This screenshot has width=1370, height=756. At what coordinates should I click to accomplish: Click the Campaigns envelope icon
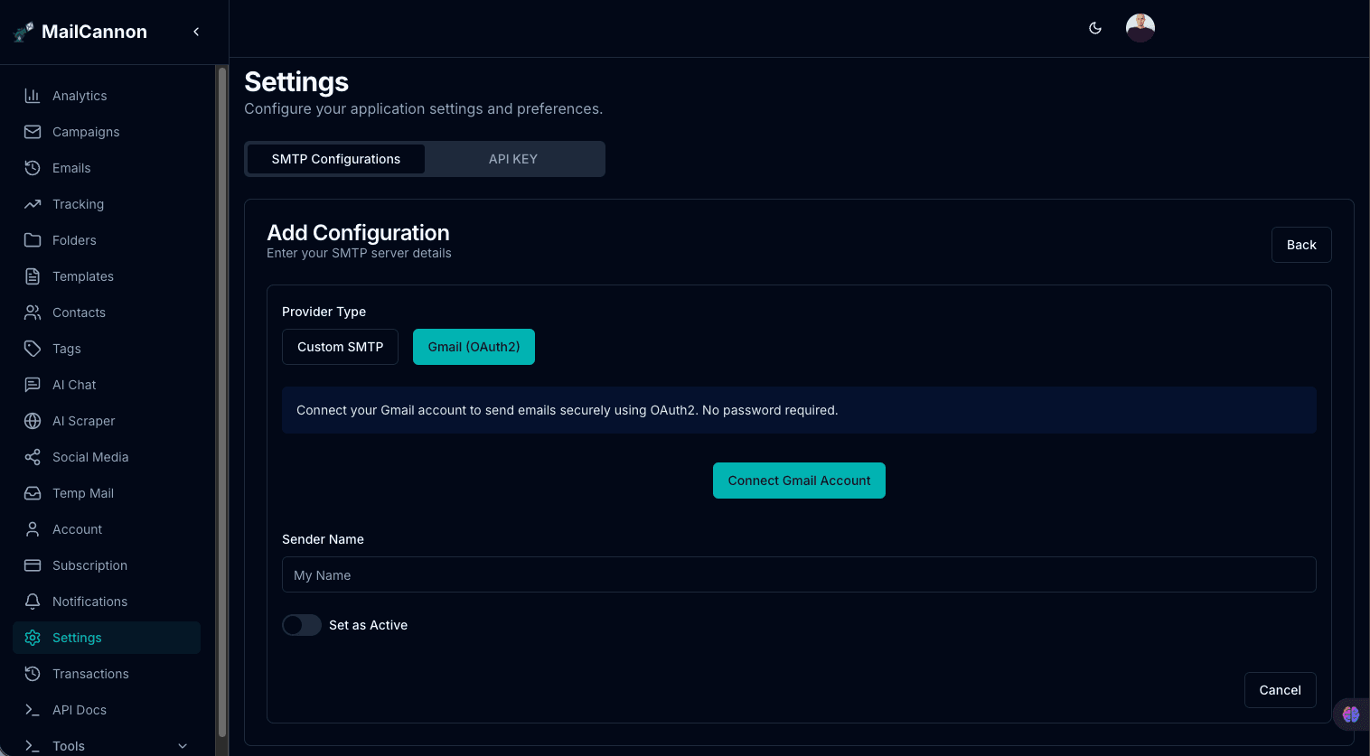pos(33,132)
